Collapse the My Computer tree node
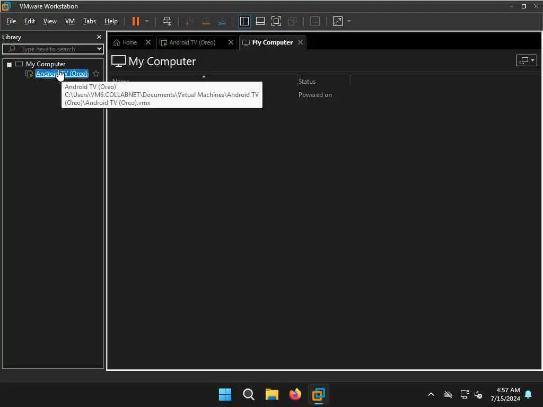543x407 pixels. click(10, 65)
